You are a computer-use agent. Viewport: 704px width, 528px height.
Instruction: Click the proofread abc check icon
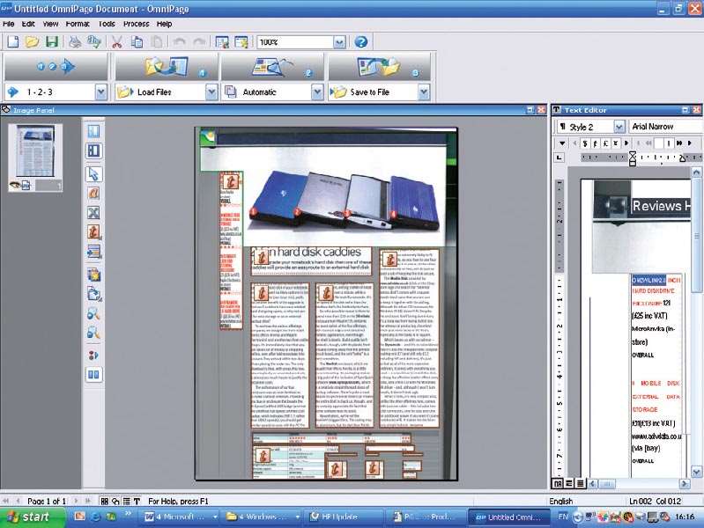click(x=94, y=42)
